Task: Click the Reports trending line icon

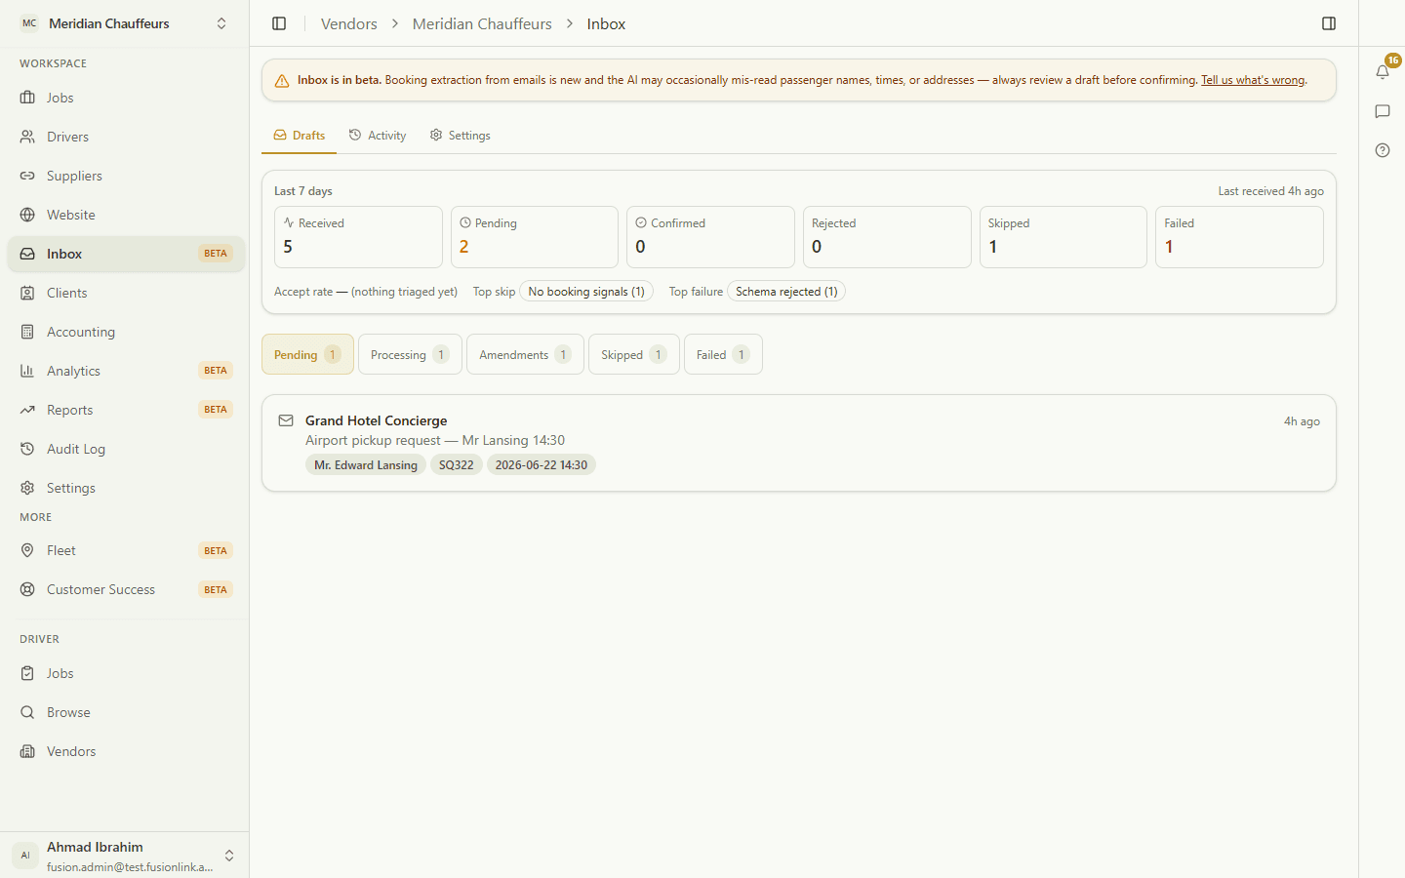Action: click(27, 410)
